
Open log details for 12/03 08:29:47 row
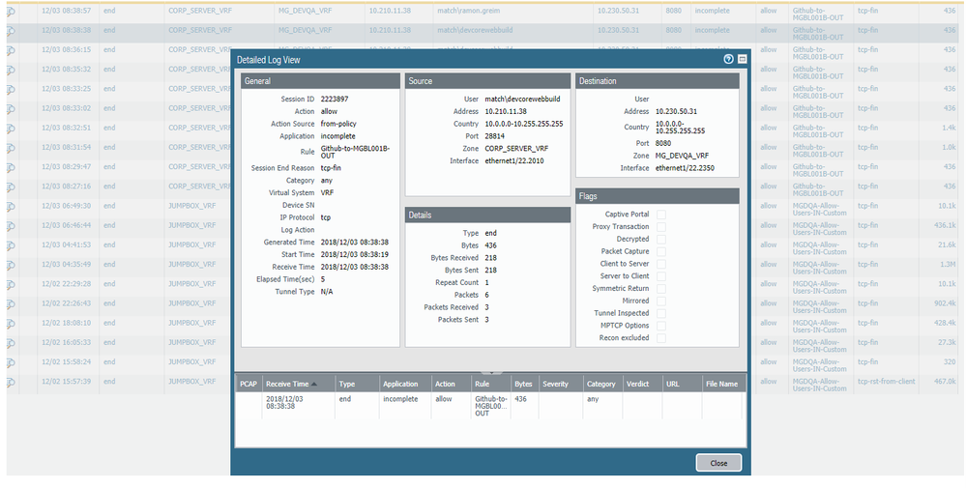pyautogui.click(x=11, y=168)
